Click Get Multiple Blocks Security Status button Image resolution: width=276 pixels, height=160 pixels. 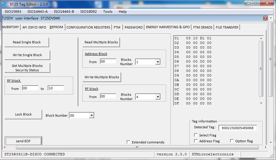[27, 68]
